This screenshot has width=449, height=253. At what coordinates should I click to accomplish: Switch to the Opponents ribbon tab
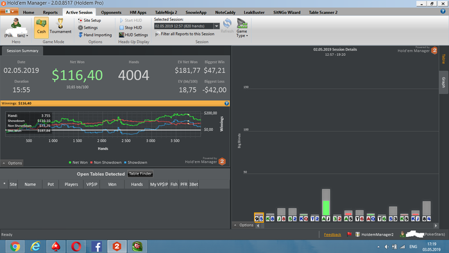111,12
